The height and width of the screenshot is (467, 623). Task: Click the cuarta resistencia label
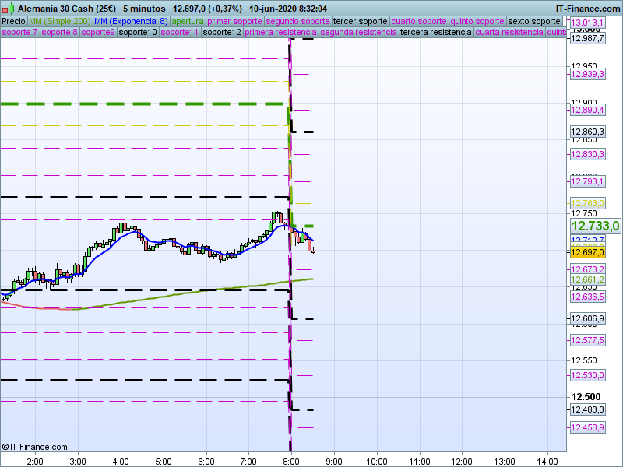pos(509,33)
